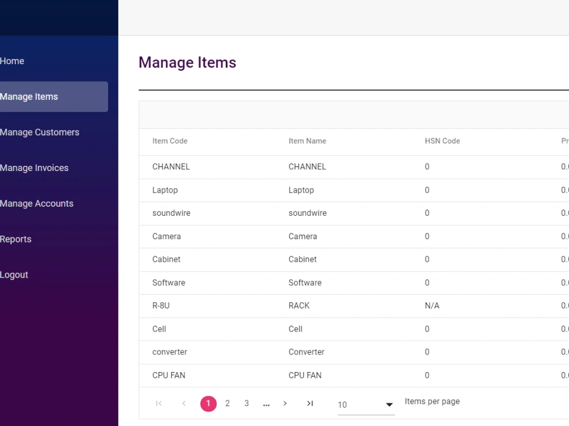569x426 pixels.
Task: Select the R-8U item code cell
Action: [x=161, y=306]
